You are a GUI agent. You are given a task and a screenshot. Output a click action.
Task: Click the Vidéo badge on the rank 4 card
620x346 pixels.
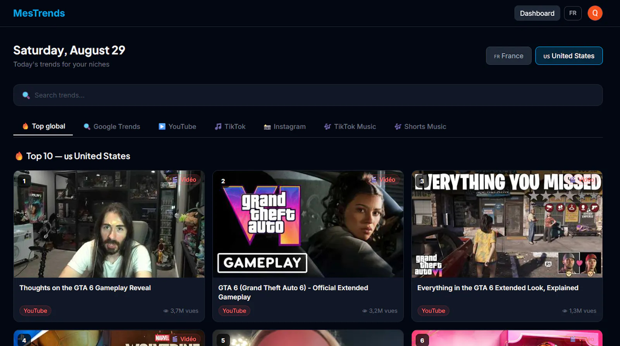point(184,339)
